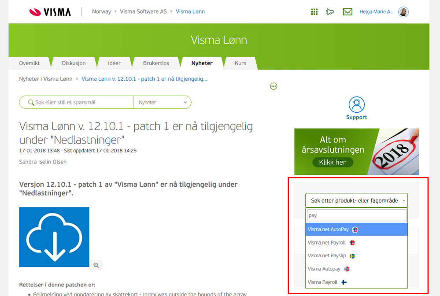Select Visma.net AutoPay from the list
The image size is (440, 296).
click(356, 229)
